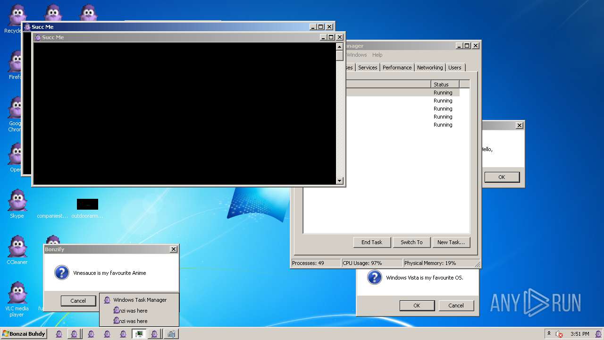Open the Firefox desktop shortcut
Screen dimensions: 604x340
pyautogui.click(x=16, y=65)
